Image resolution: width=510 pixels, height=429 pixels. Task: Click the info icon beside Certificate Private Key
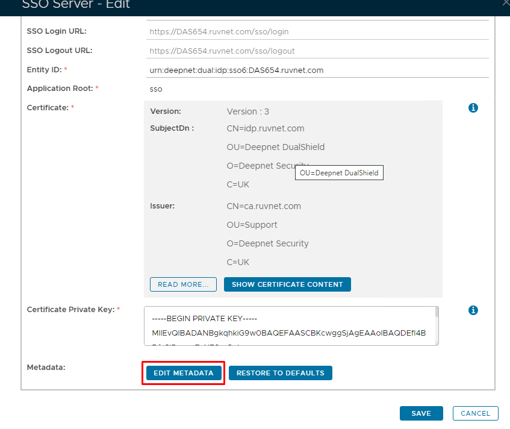473,310
